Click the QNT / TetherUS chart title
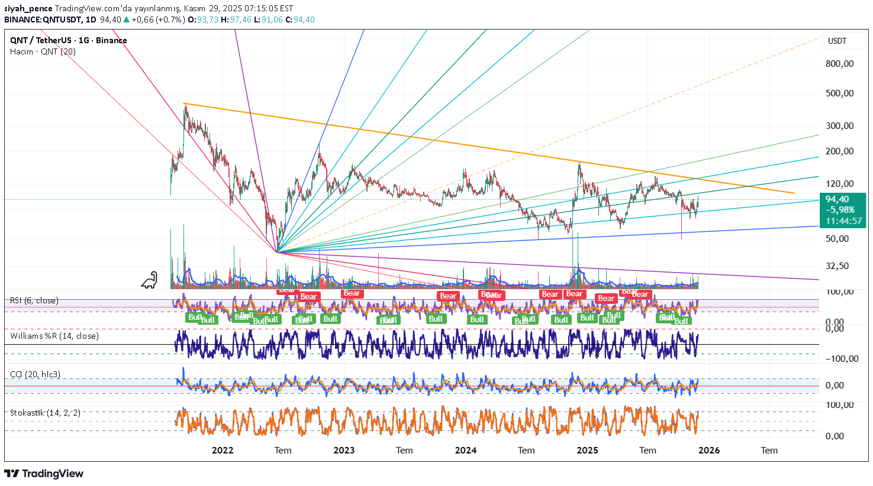Image resolution: width=873 pixels, height=486 pixels. (x=69, y=40)
